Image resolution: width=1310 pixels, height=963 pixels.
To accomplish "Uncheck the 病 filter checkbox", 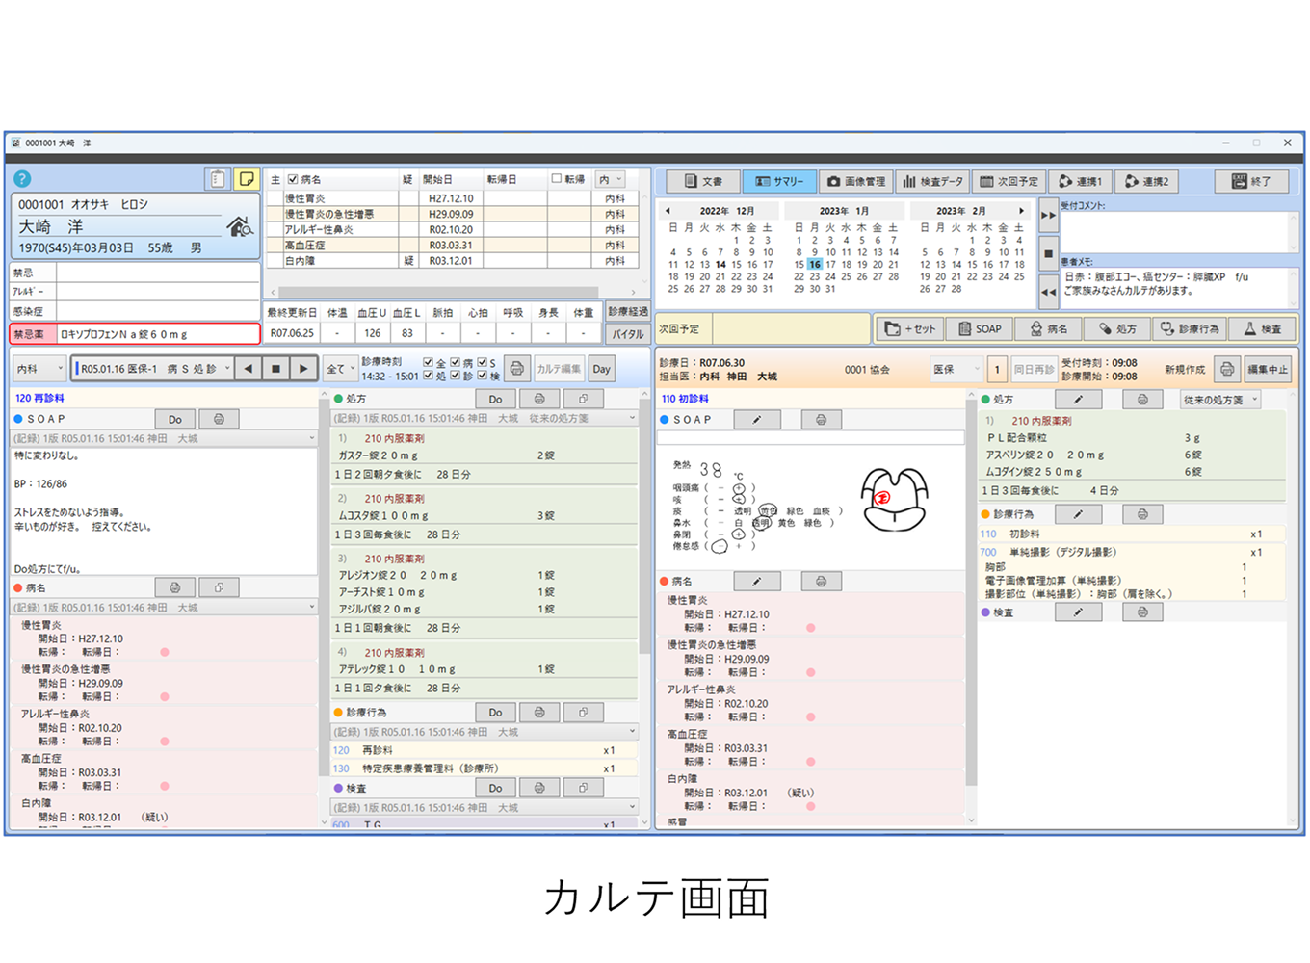I will click(x=454, y=362).
